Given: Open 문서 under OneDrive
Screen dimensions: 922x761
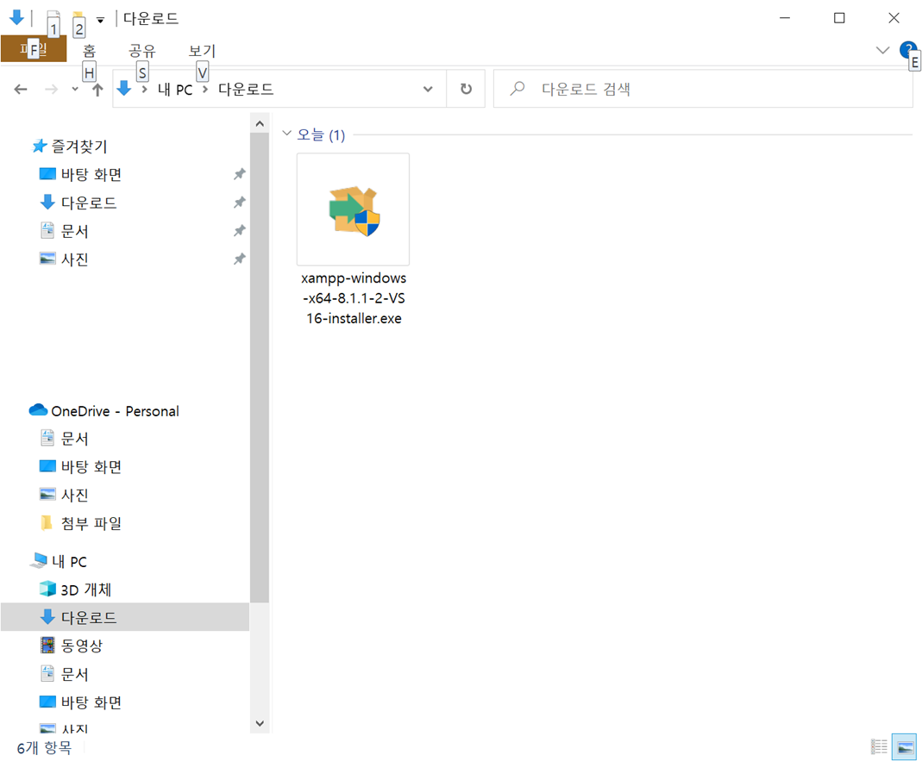Looking at the screenshot, I should point(75,439).
